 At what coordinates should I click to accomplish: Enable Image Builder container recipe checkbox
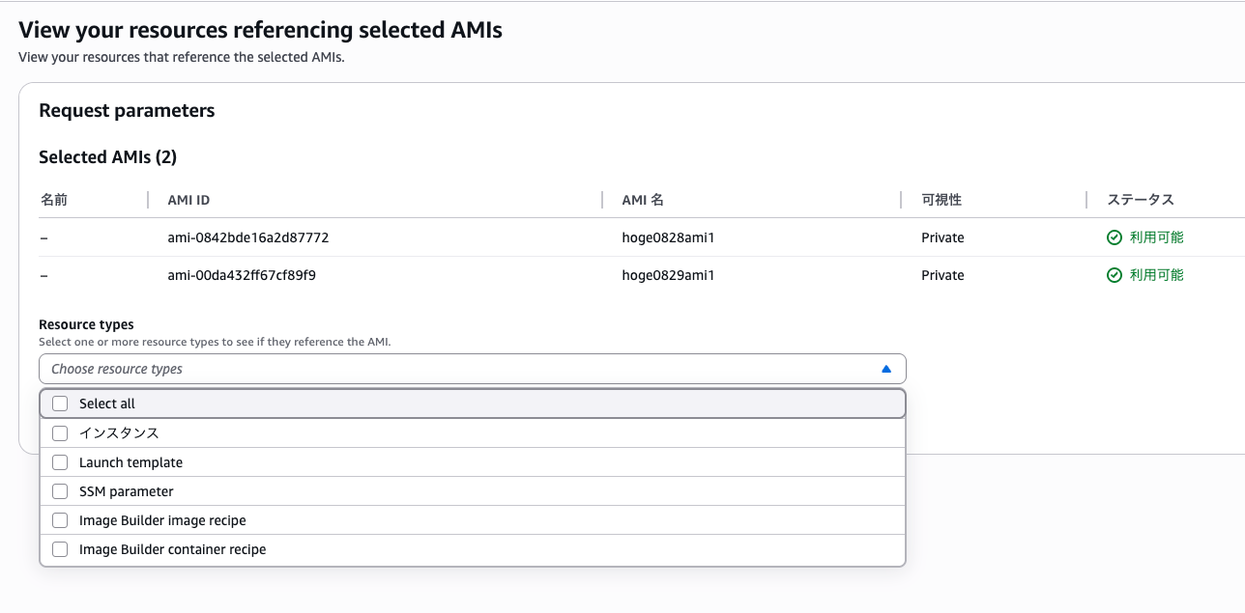click(60, 549)
